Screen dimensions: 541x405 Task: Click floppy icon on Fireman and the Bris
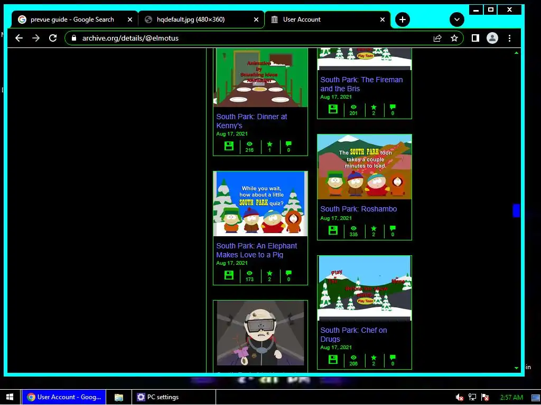[x=333, y=109]
